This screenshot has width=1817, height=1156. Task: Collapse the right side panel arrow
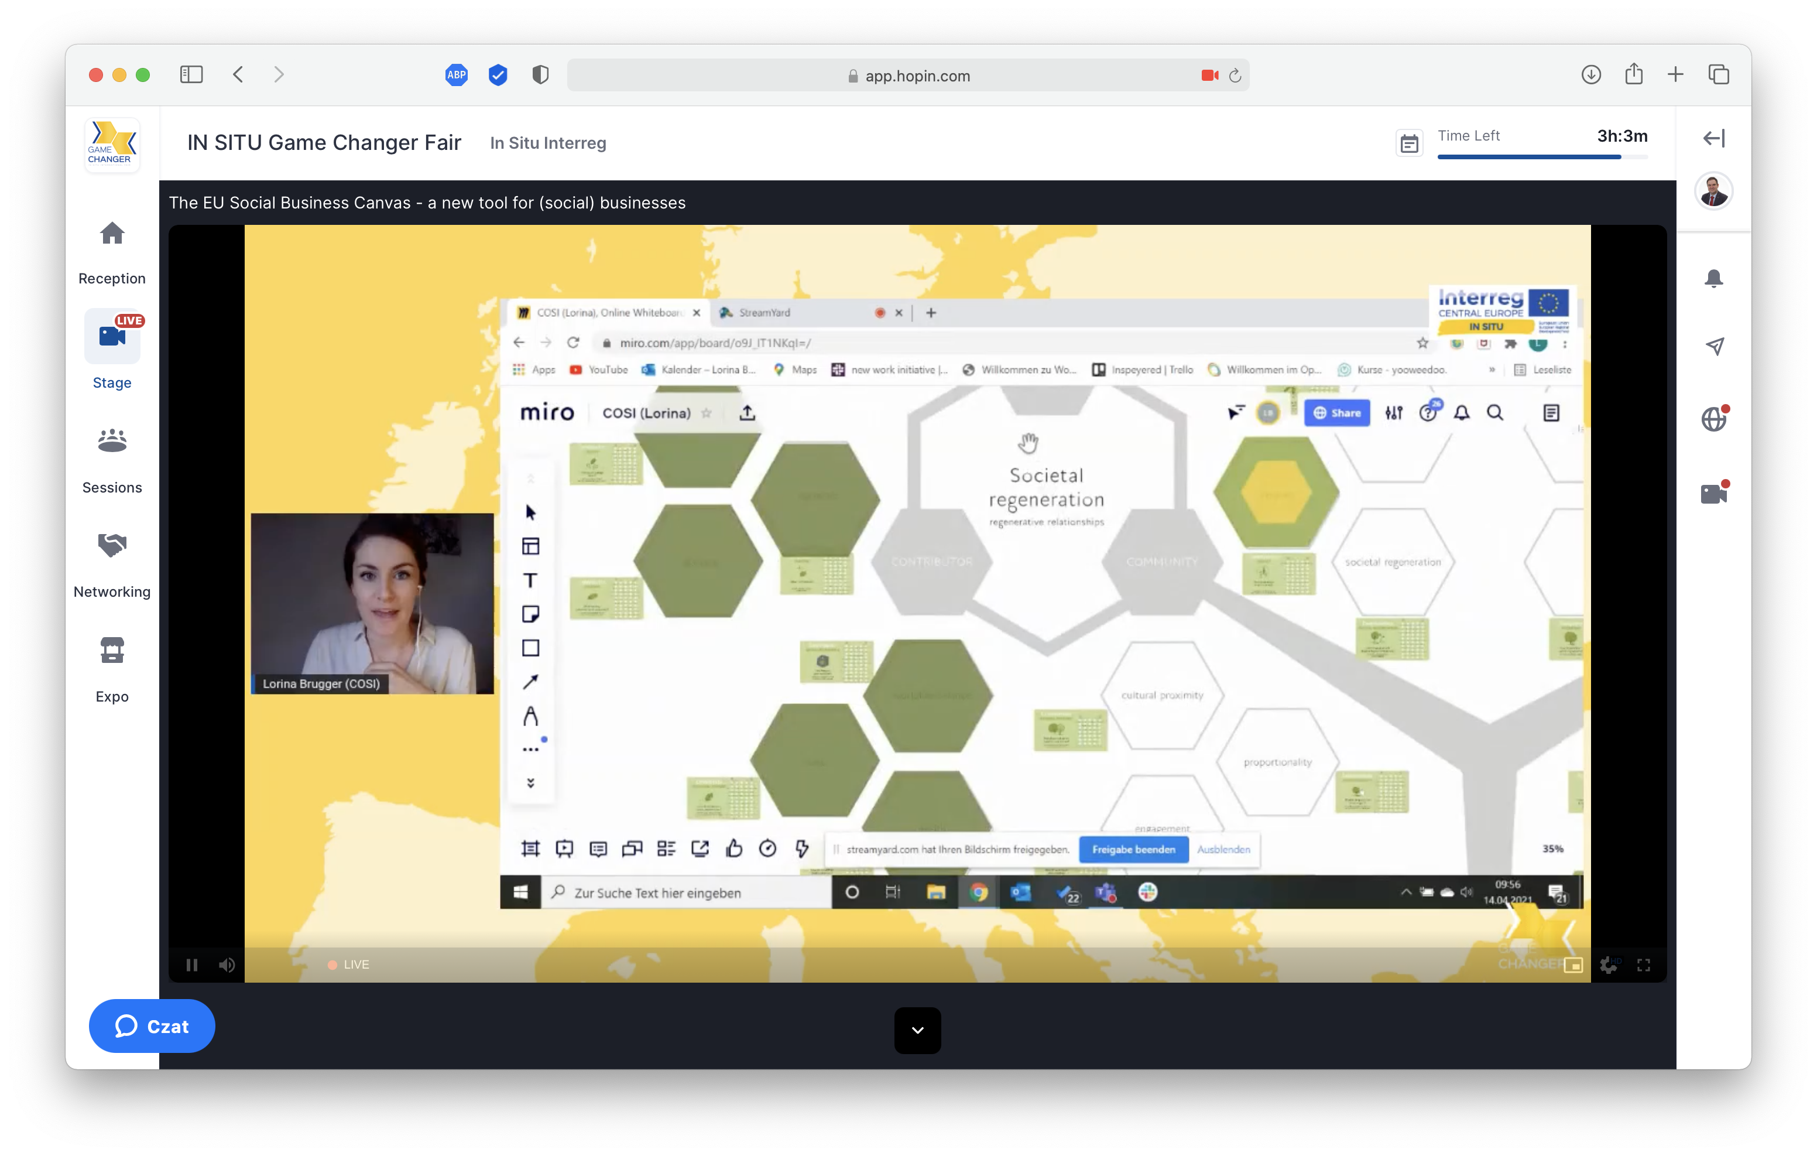coord(1713,138)
